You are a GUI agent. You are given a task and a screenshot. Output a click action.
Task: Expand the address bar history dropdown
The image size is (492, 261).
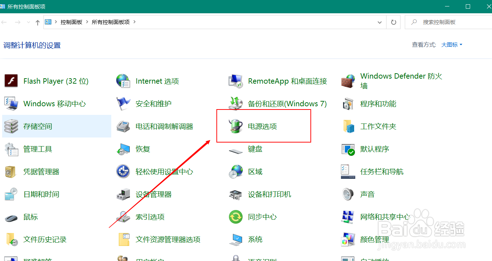point(380,22)
